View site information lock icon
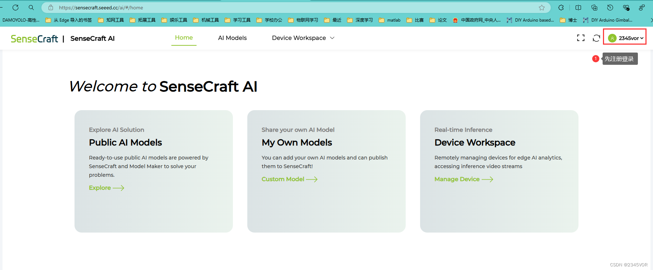The height and width of the screenshot is (270, 653). (x=51, y=8)
